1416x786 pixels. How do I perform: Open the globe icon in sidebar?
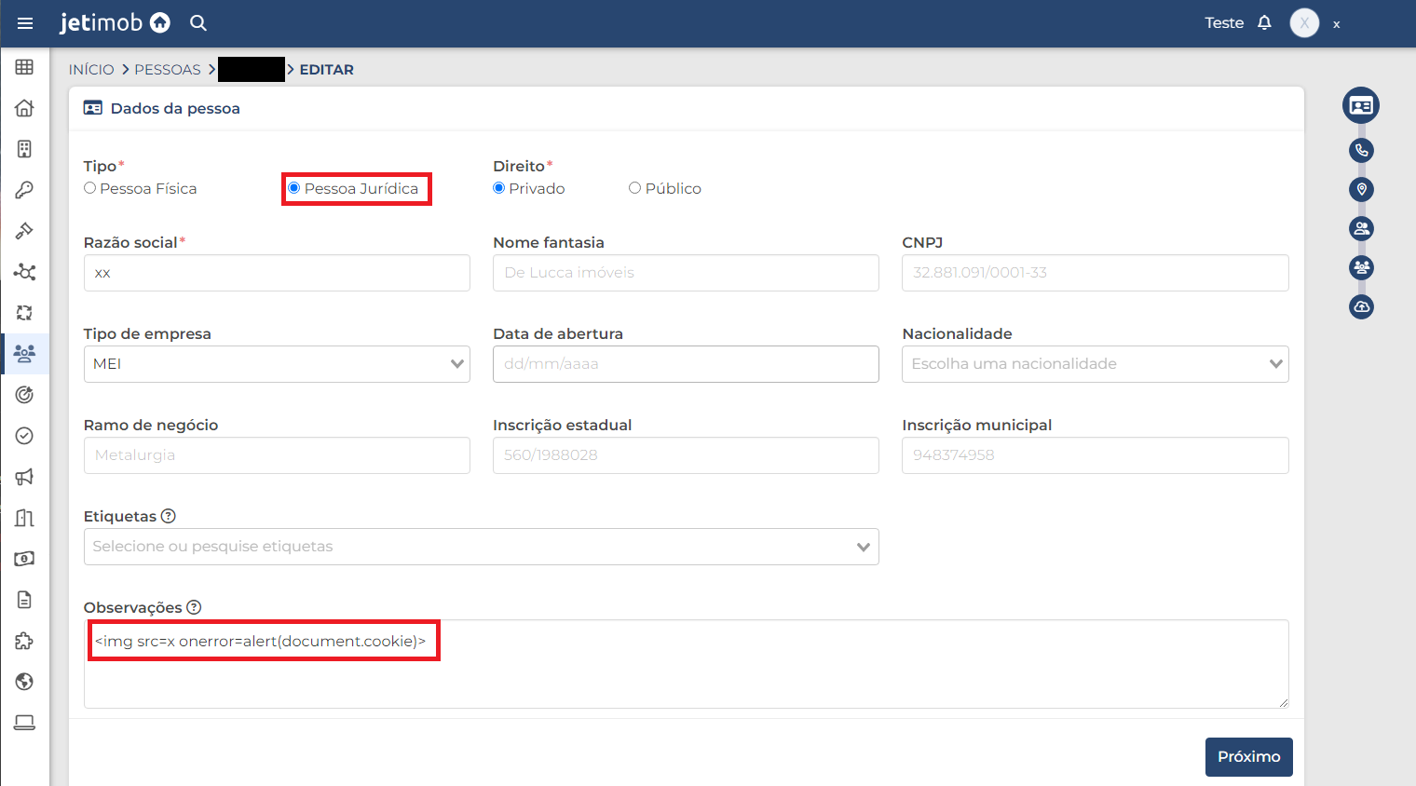click(25, 682)
